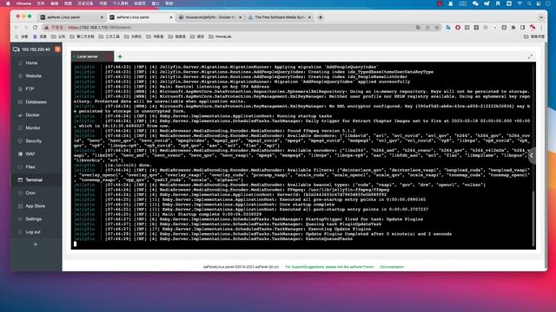Toggle terminal fullscreen expand icon
This screenshot has width=556, height=312.
click(530, 56)
